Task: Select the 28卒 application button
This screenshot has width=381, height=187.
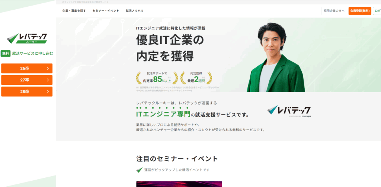Action: click(27, 91)
